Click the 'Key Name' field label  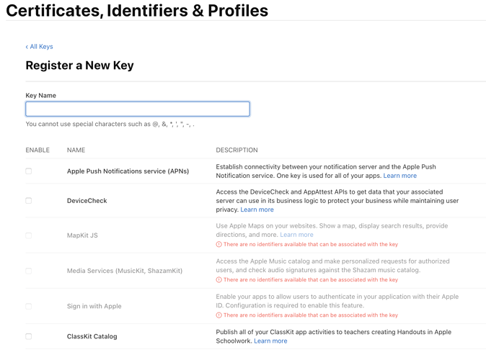pos(40,95)
